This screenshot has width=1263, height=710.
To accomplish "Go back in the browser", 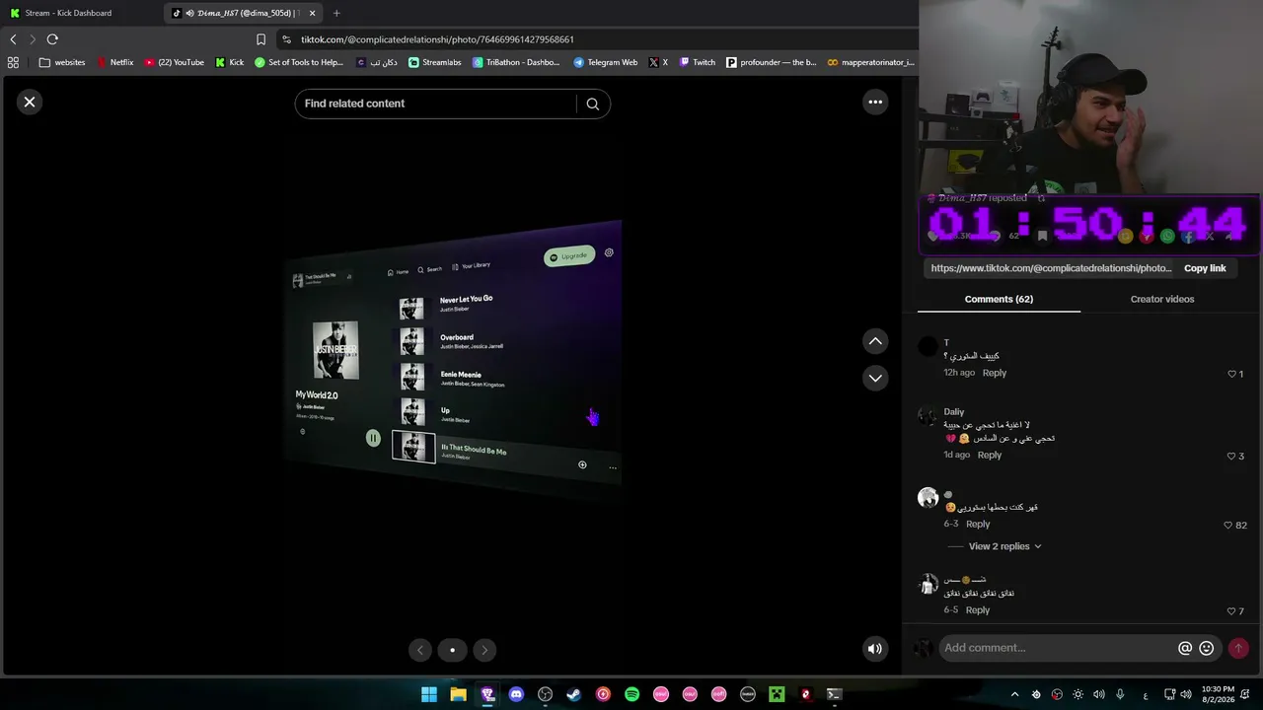I will (x=13, y=39).
